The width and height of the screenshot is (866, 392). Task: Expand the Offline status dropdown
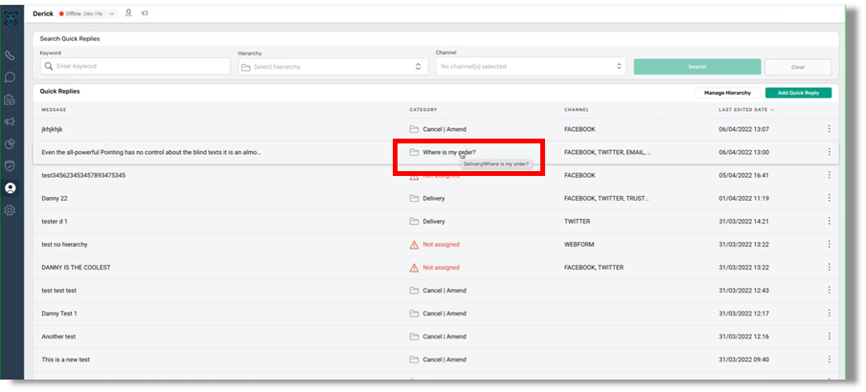[x=112, y=13]
